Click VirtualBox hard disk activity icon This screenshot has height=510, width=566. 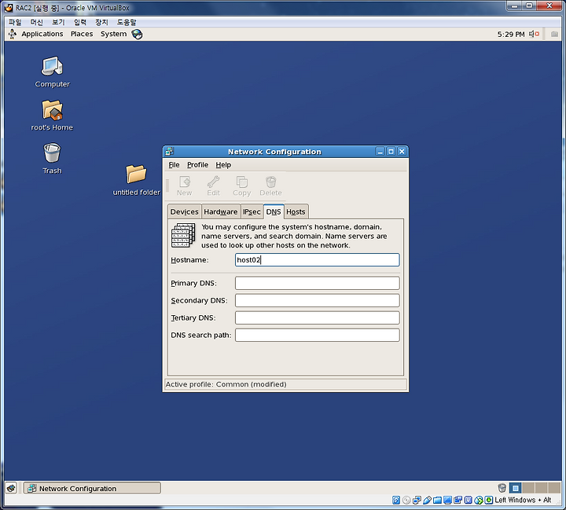396,500
